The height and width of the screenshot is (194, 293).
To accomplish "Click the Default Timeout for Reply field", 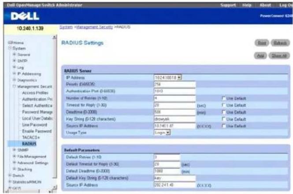I will click(167, 164).
